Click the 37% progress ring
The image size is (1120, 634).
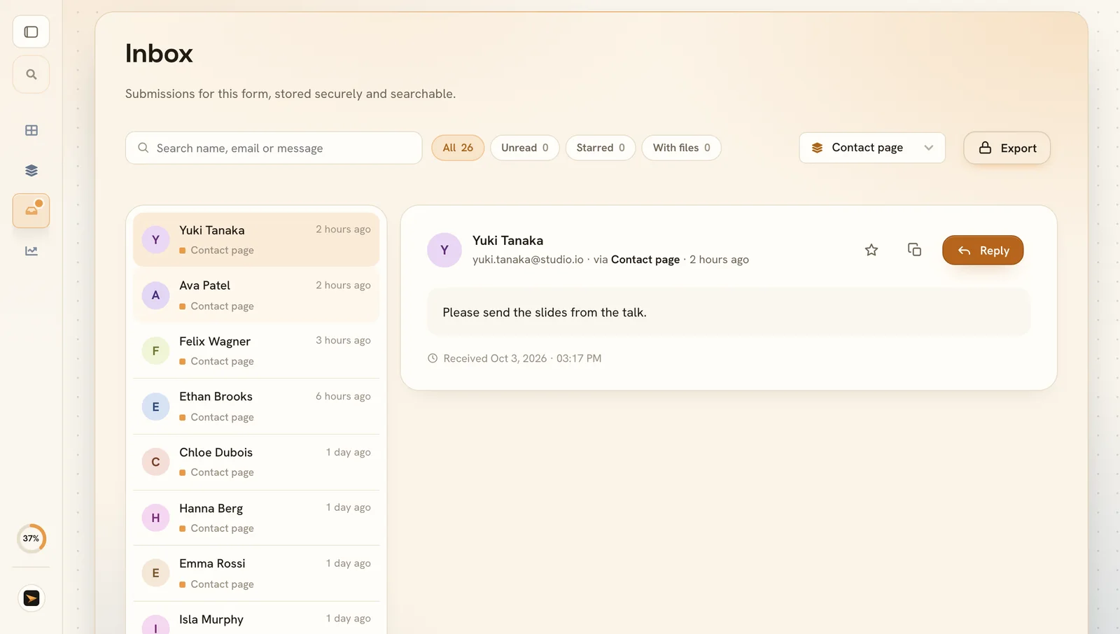coord(31,539)
